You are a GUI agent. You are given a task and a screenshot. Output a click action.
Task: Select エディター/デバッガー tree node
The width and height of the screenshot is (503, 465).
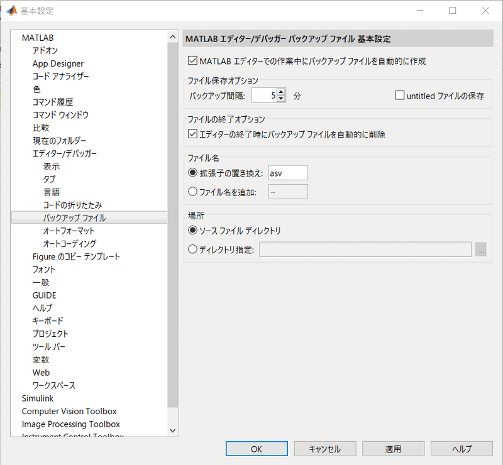64,153
